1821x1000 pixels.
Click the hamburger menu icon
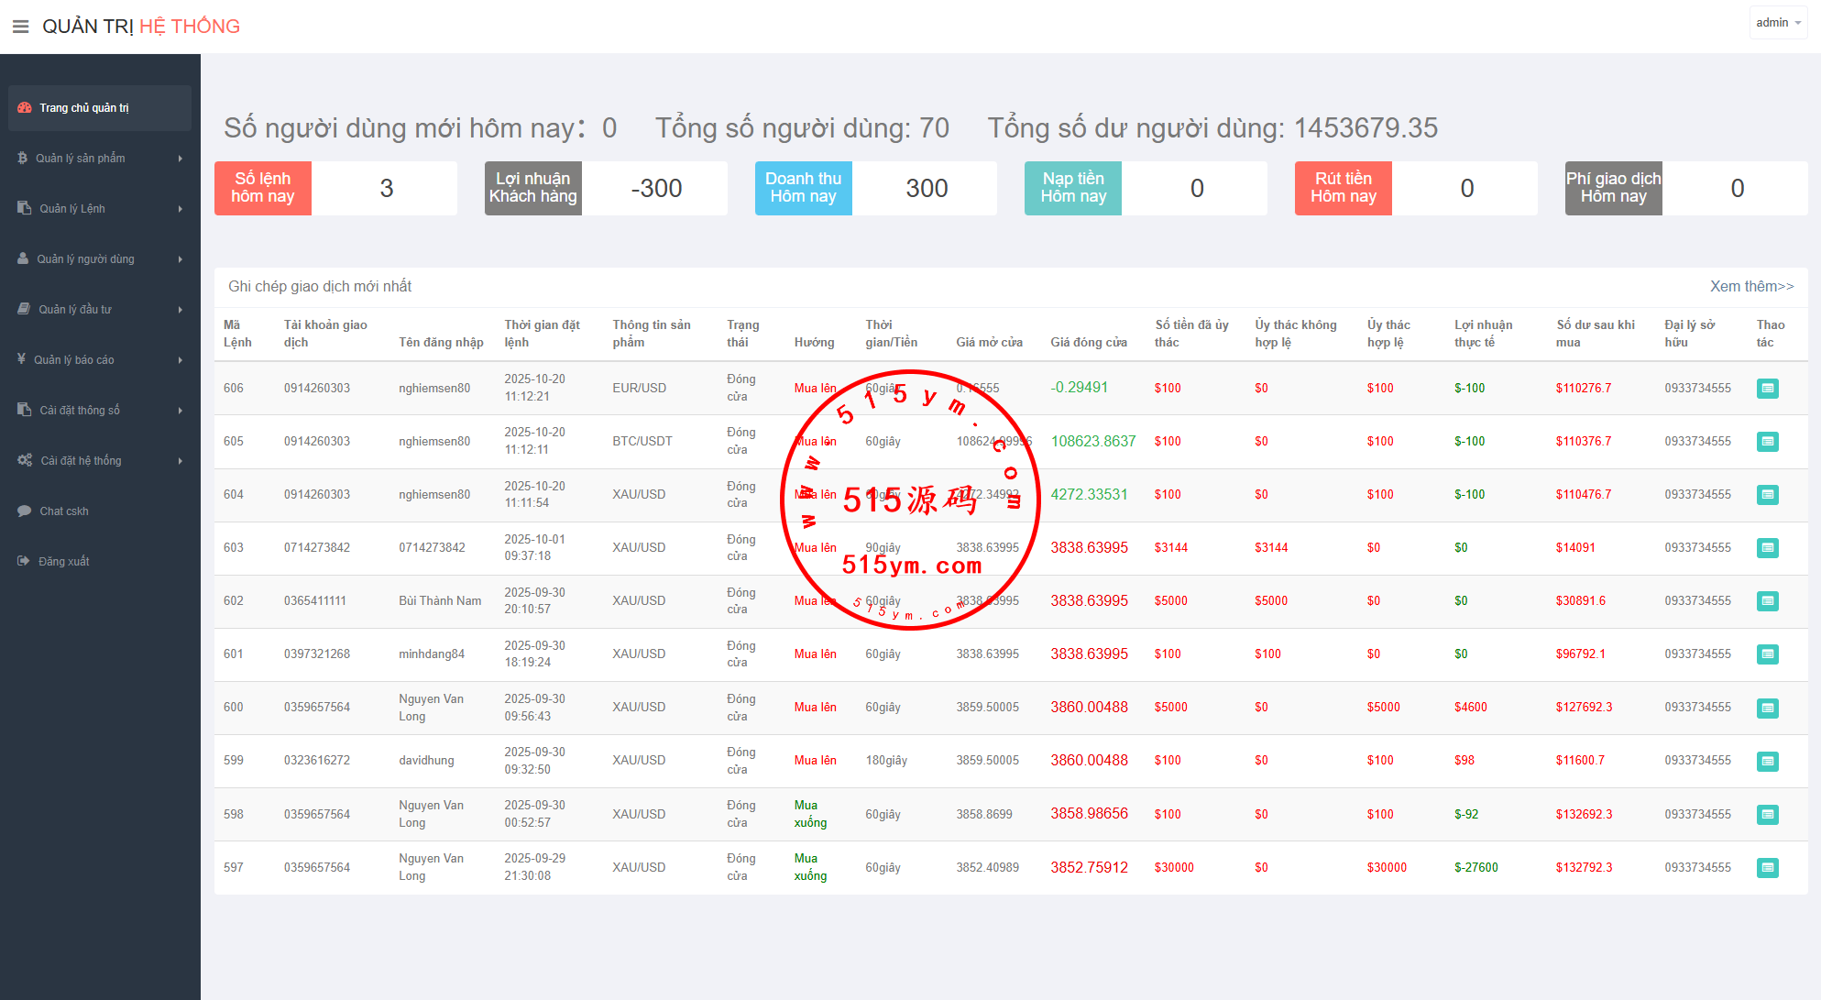[20, 27]
